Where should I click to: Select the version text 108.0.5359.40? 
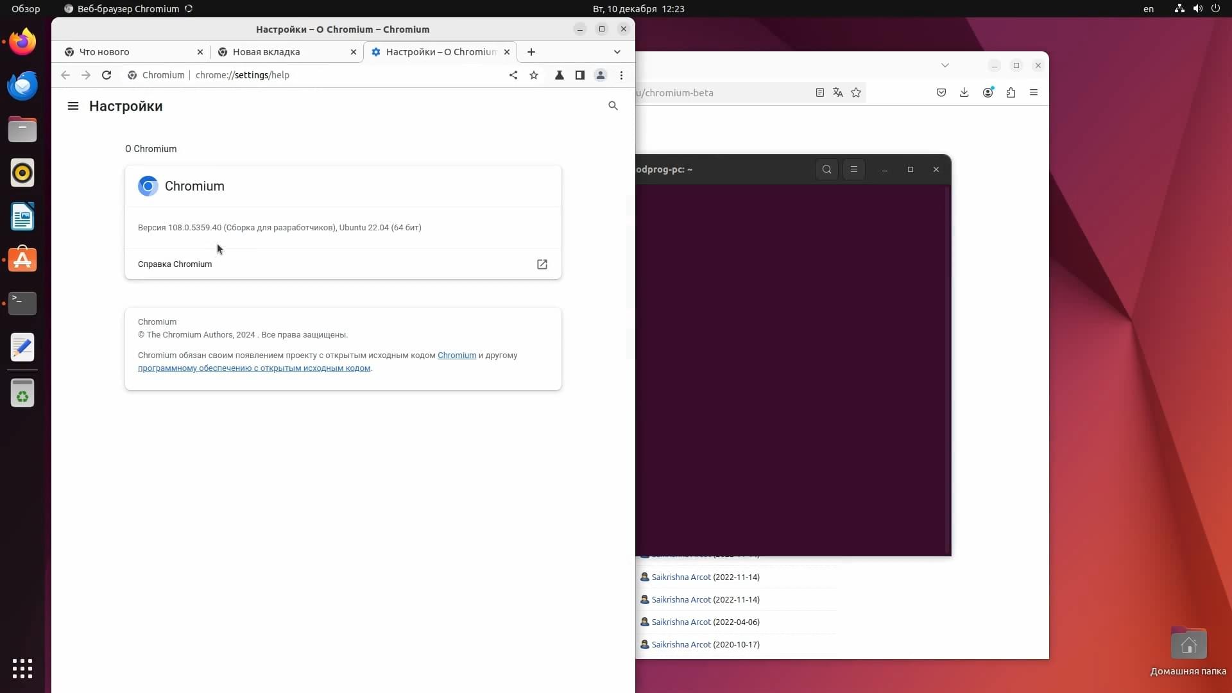[194, 228]
